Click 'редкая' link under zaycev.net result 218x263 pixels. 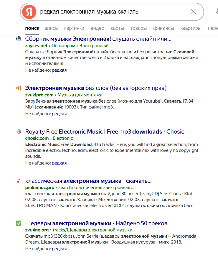(x=59, y=70)
